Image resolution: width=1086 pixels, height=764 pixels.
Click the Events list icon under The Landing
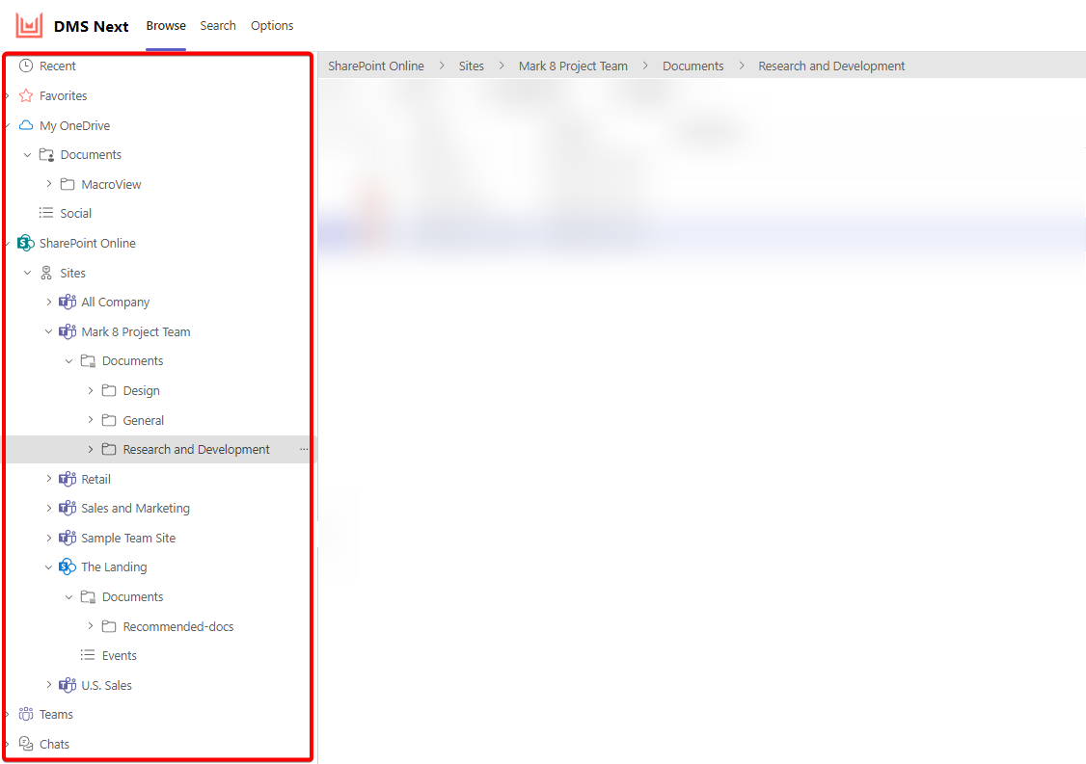point(87,655)
